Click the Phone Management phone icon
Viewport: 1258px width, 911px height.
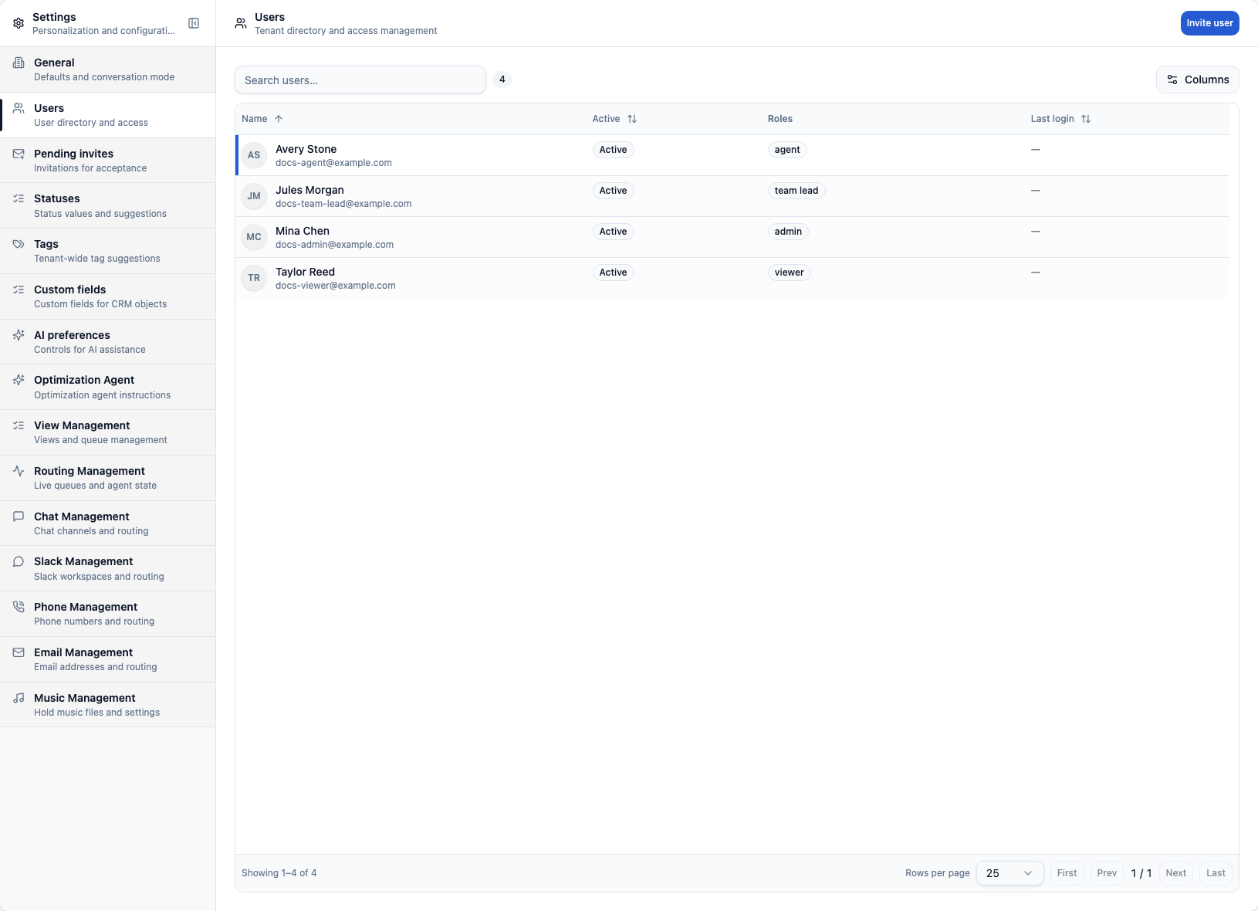19,607
